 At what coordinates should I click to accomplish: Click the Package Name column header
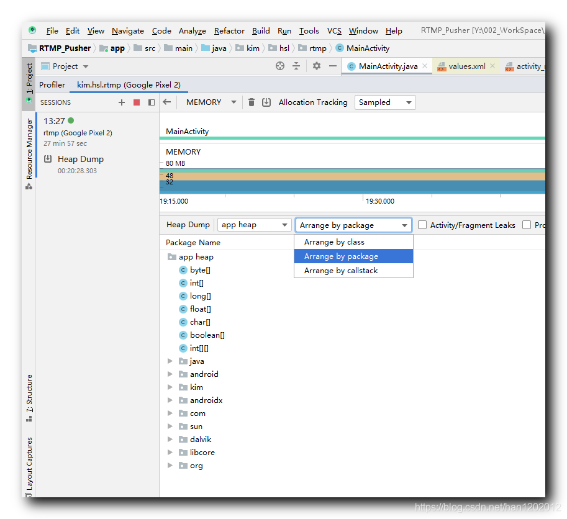click(193, 243)
